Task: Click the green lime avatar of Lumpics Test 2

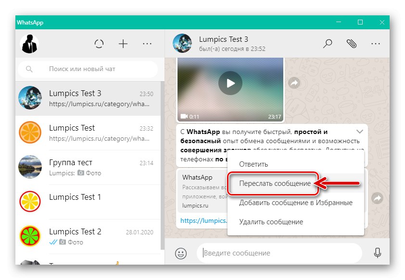Action: point(30,236)
